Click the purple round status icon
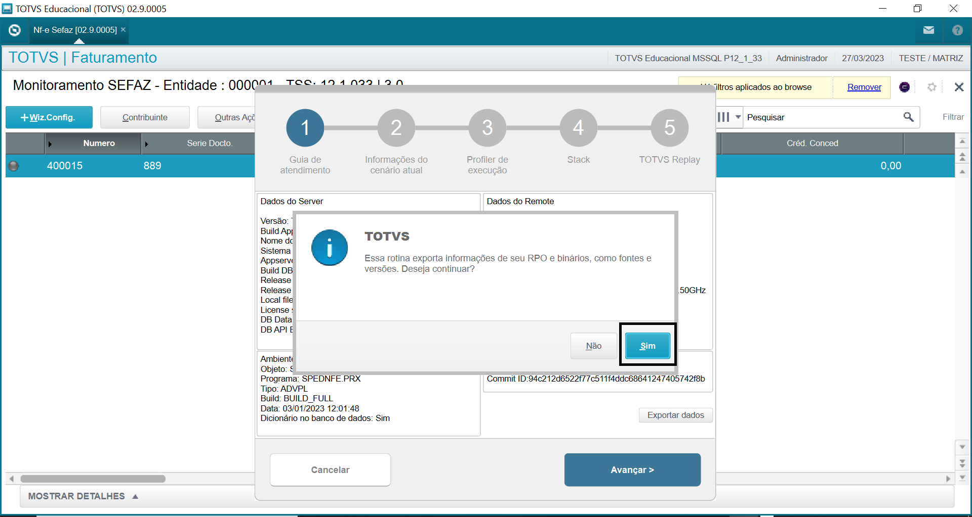972x517 pixels. click(904, 87)
